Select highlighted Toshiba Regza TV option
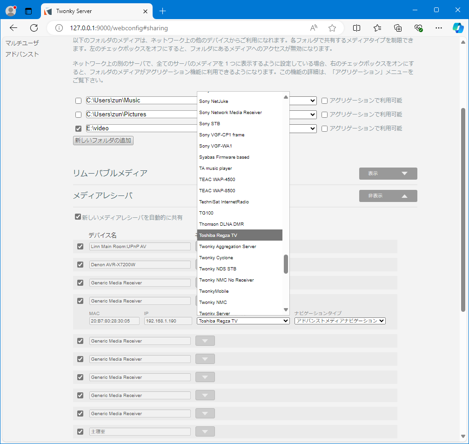The width and height of the screenshot is (469, 444). [240, 235]
